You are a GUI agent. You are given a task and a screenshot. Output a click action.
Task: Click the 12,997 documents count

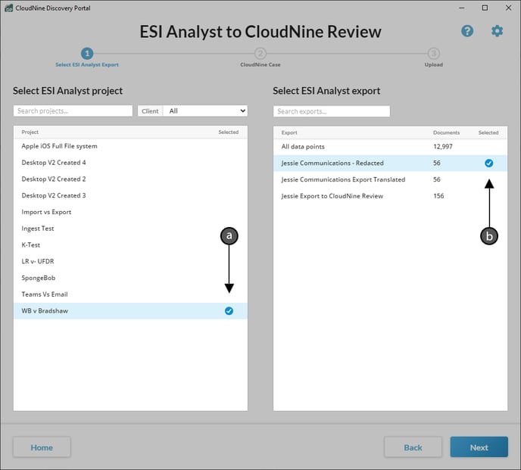(x=443, y=147)
